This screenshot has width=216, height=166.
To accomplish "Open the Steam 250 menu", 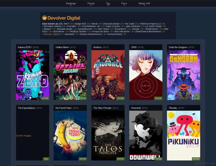I will [x=144, y=4].
